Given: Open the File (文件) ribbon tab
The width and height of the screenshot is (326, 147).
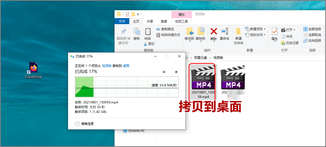Looking at the screenshot, I should pos(122,21).
